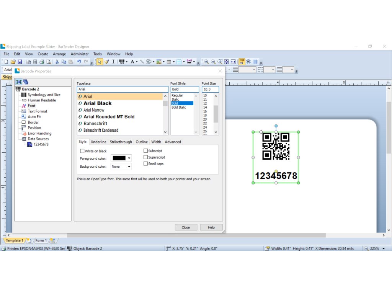The width and height of the screenshot is (392, 294).
Task: Select Bold Italic font style
Action: 179,107
